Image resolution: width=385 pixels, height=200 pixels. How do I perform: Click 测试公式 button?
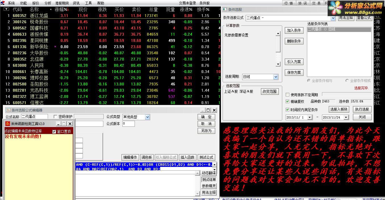(x=206, y=157)
